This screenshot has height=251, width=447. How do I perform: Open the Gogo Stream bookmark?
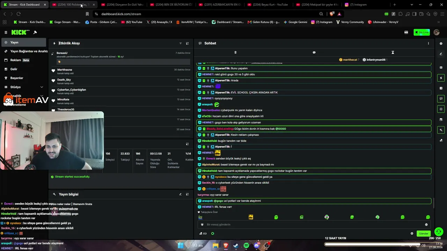pos(65,22)
